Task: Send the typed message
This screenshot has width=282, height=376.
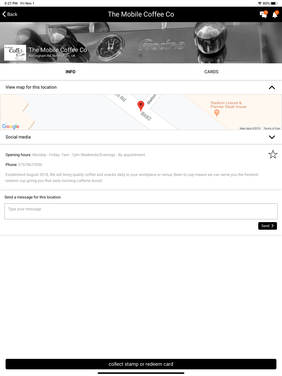Action: click(x=268, y=226)
